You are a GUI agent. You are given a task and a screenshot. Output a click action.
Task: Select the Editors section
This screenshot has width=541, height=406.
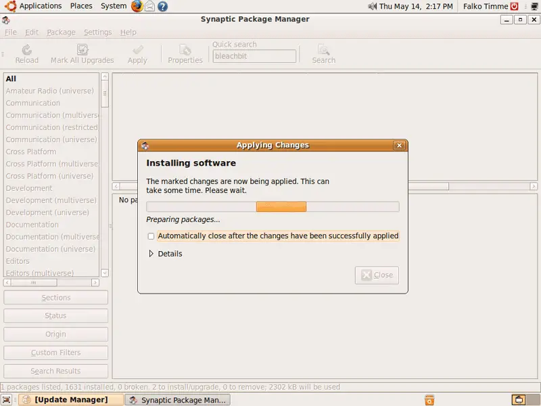click(x=51, y=261)
